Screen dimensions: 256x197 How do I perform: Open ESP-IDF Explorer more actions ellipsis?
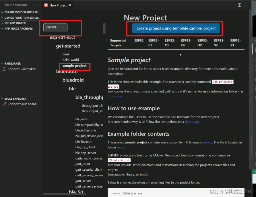[36, 5]
